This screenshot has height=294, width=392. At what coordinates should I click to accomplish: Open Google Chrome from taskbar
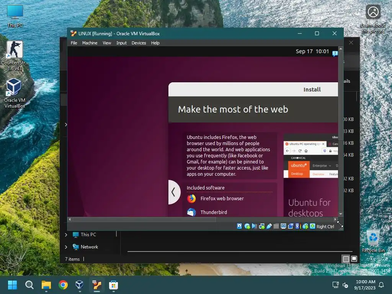tap(63, 285)
